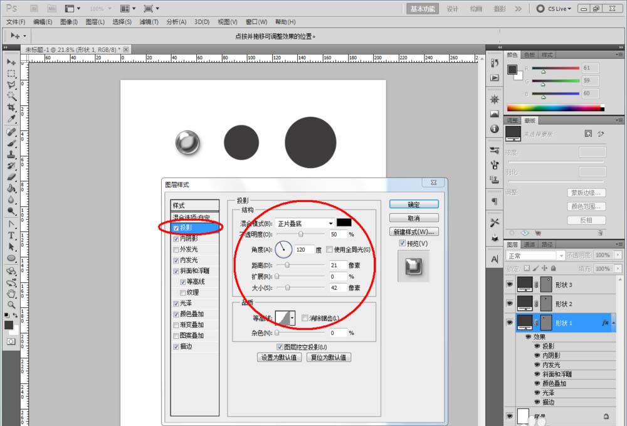Hide the 形状 3 layer

click(509, 284)
